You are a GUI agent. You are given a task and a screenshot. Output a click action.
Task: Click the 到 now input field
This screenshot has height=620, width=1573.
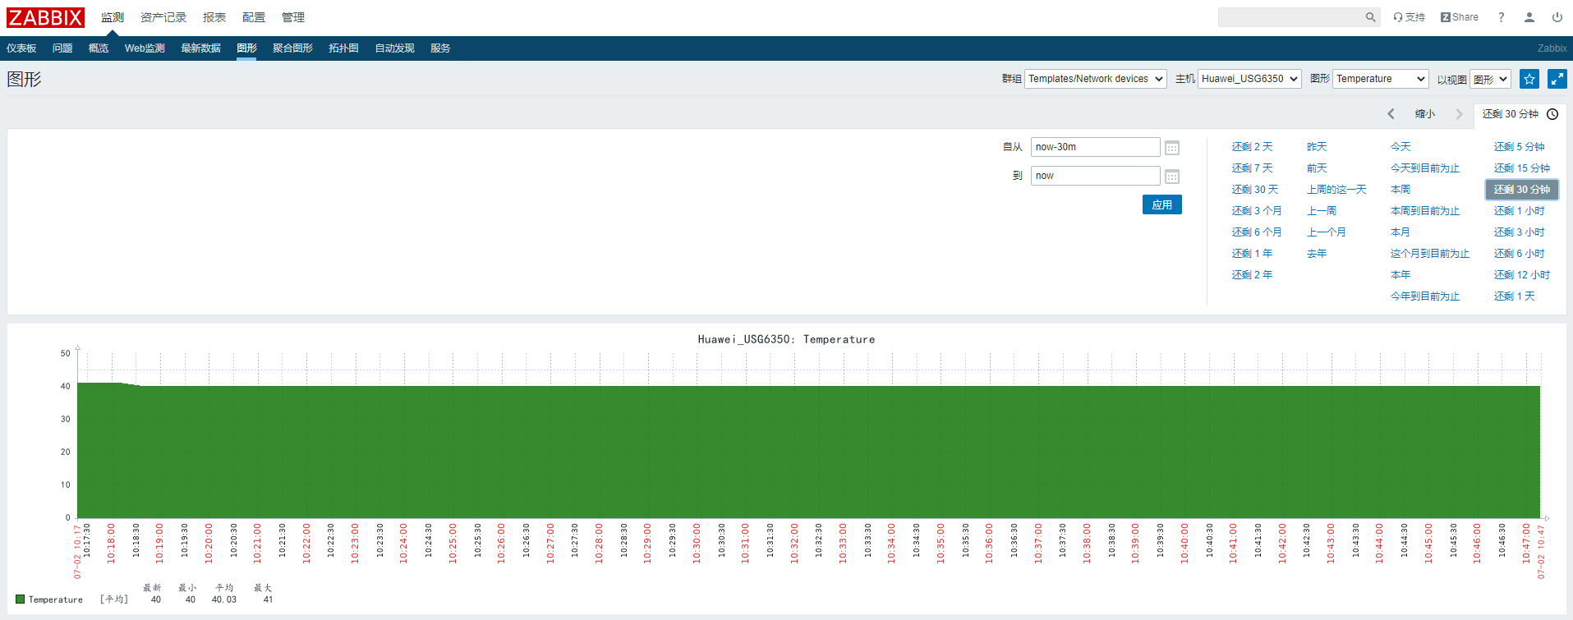pyautogui.click(x=1096, y=176)
